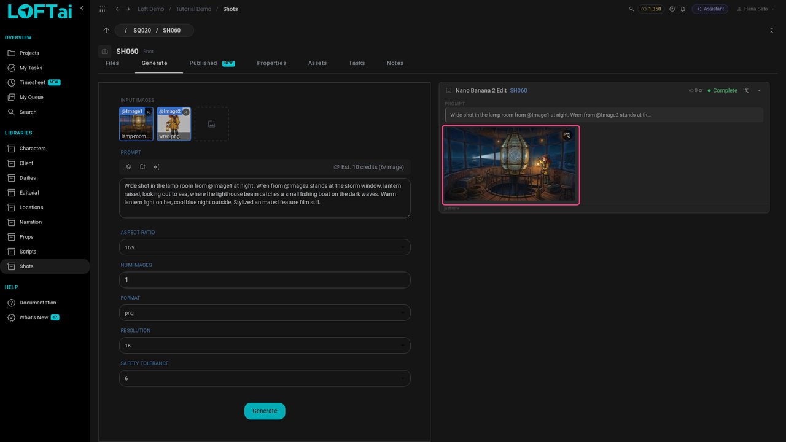The image size is (786, 442).
Task: Open the Format png dropdown
Action: click(x=265, y=312)
